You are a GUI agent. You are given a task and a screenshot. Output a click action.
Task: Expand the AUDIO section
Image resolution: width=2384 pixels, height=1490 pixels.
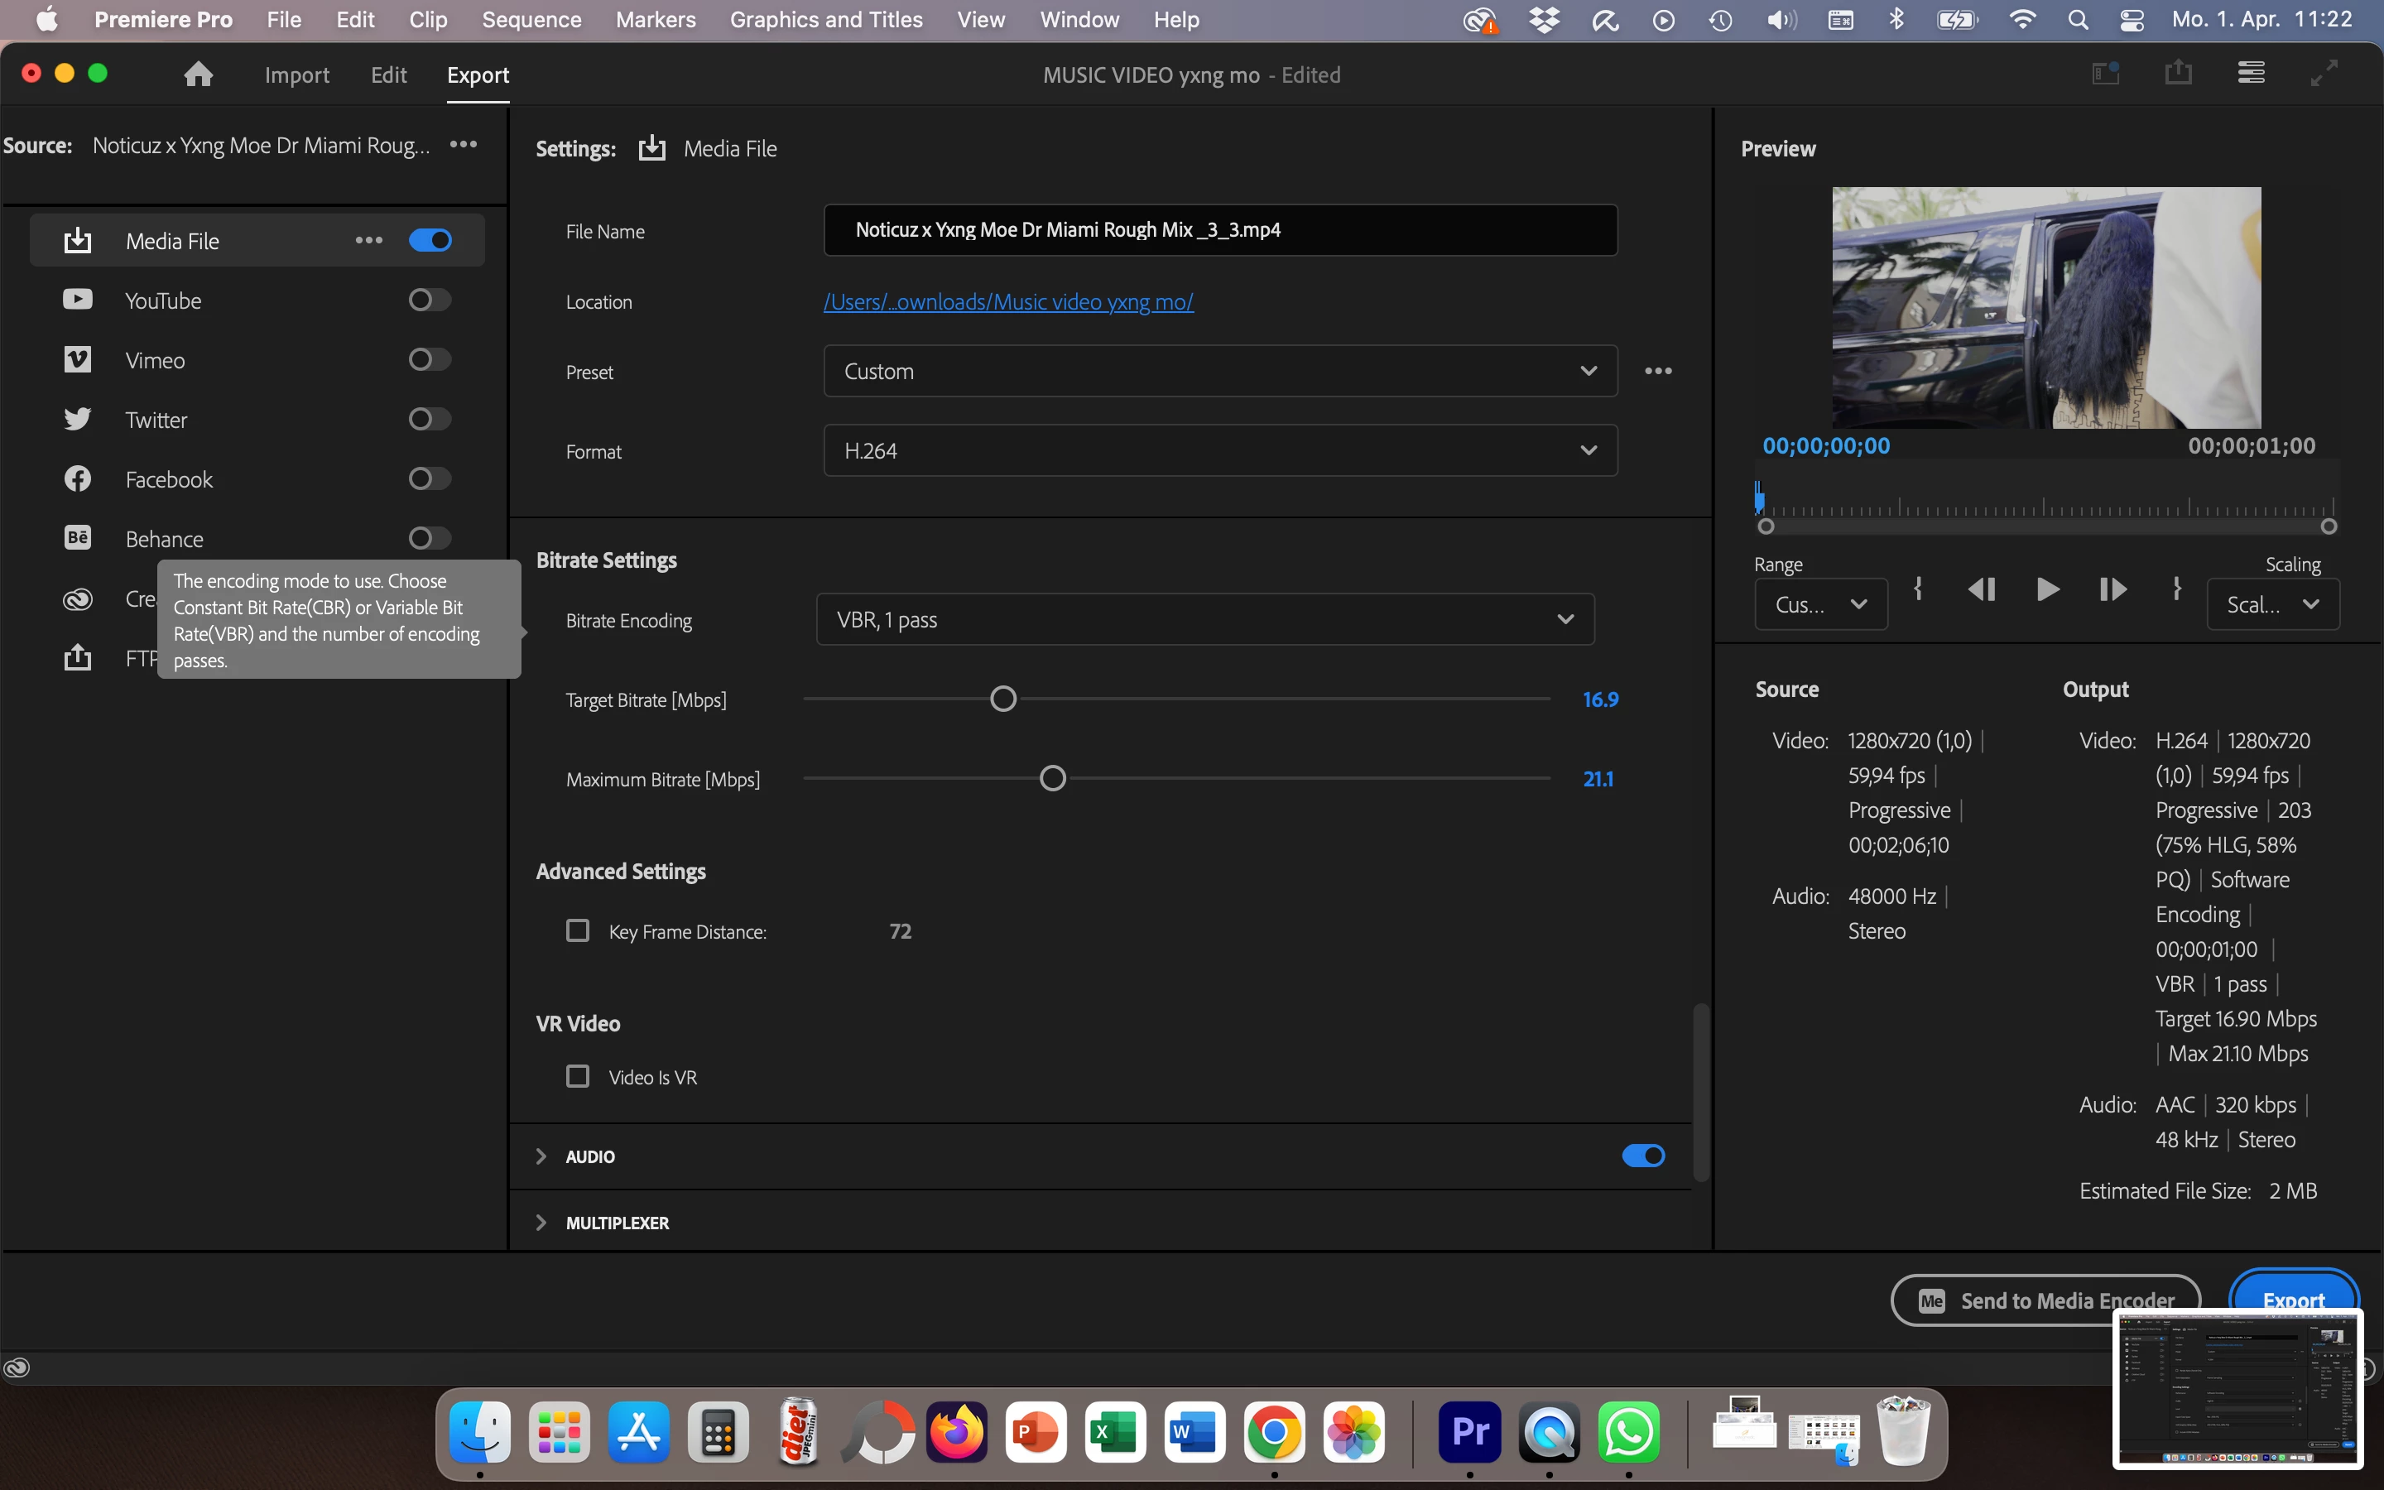point(541,1156)
